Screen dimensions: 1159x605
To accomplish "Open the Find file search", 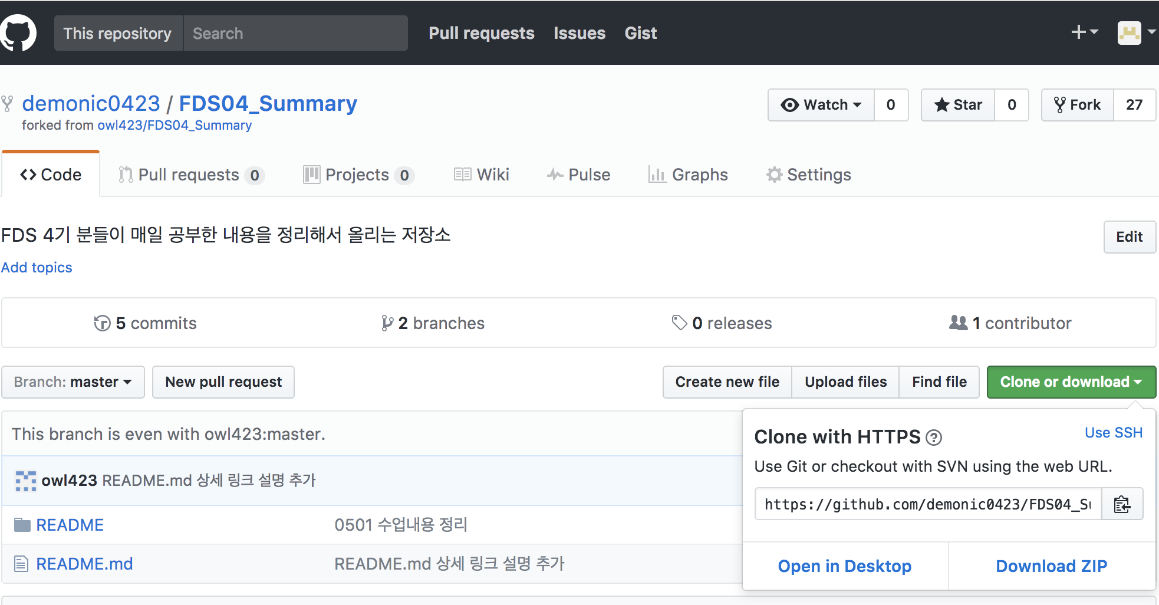I will click(940, 382).
